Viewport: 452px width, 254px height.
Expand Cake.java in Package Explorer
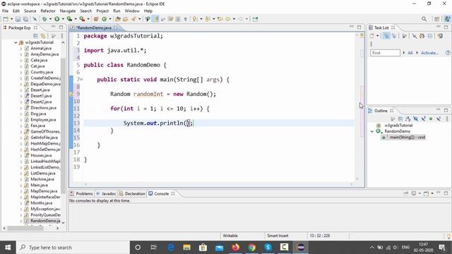click(21, 60)
